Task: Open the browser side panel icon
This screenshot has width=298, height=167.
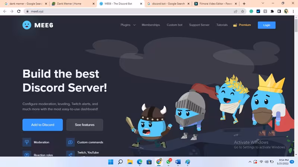Action: click(279, 12)
